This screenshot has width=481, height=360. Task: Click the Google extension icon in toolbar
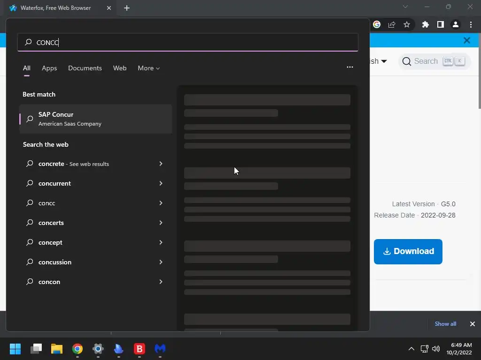click(377, 24)
